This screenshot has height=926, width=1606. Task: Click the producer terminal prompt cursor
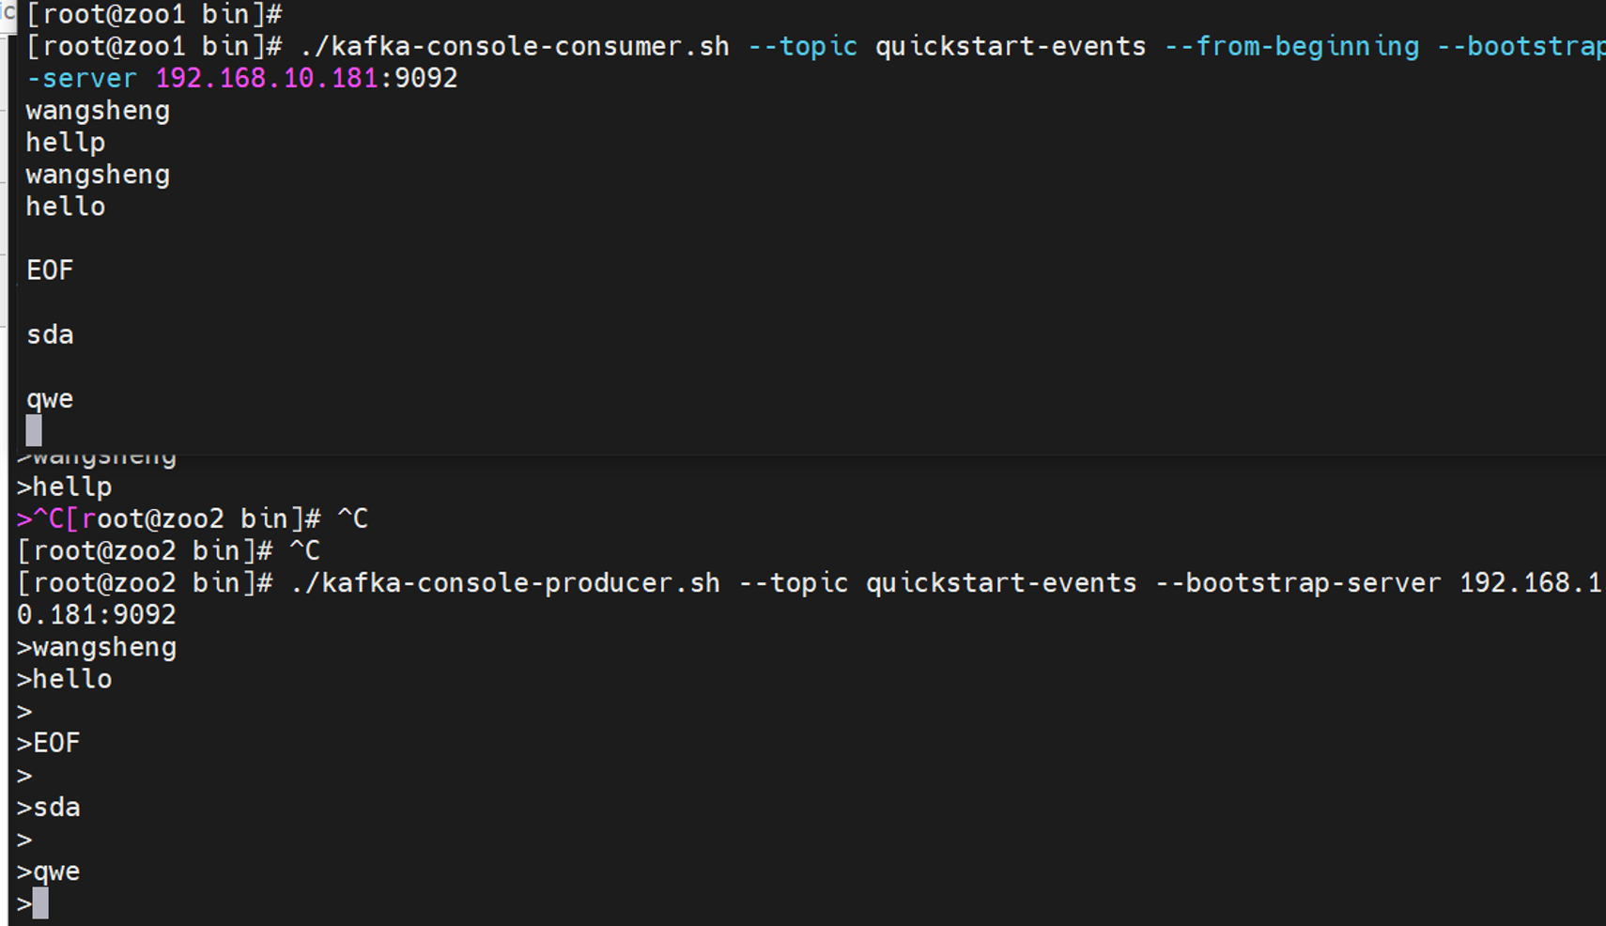click(x=40, y=903)
